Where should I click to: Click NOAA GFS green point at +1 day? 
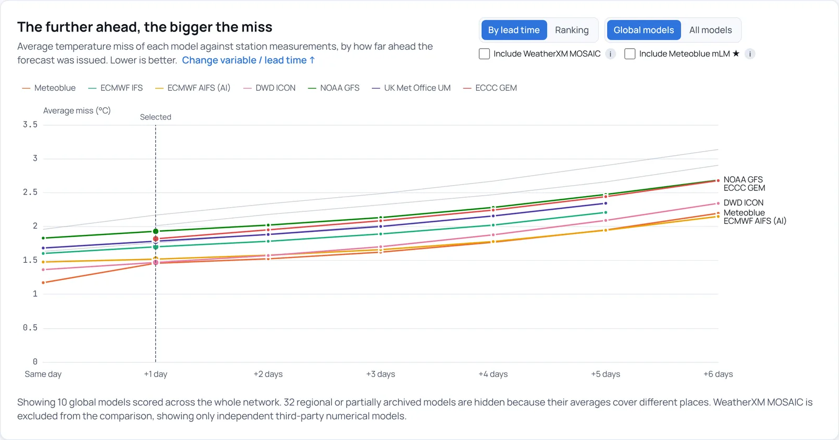click(x=156, y=231)
